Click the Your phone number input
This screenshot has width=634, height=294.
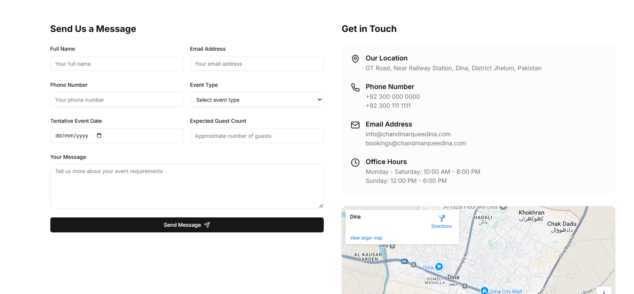click(x=117, y=100)
